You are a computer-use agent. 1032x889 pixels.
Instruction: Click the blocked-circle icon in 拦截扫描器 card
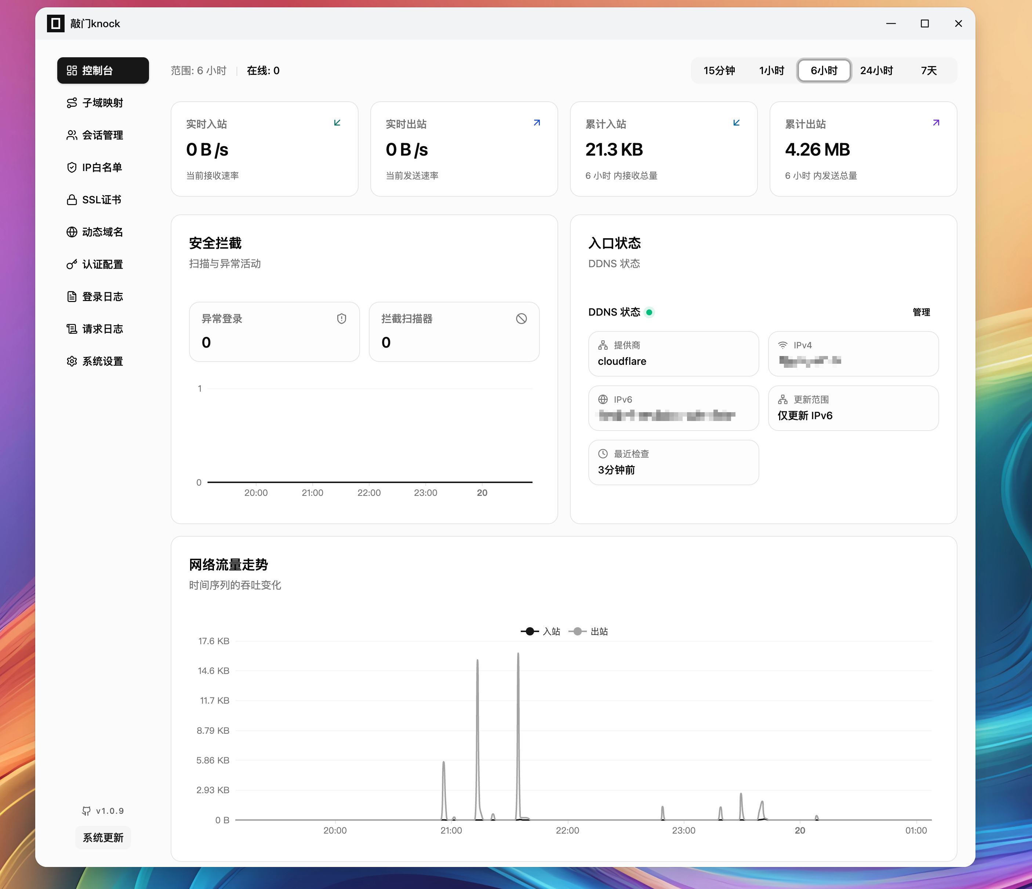pyautogui.click(x=521, y=319)
